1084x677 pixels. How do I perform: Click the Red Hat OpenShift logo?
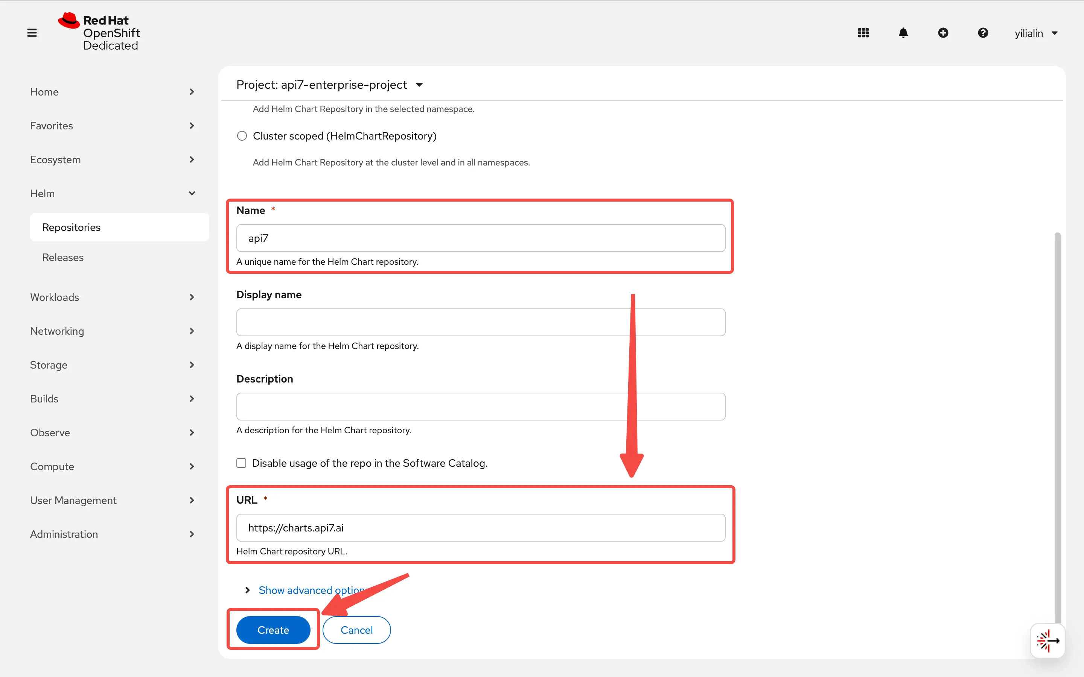99,31
